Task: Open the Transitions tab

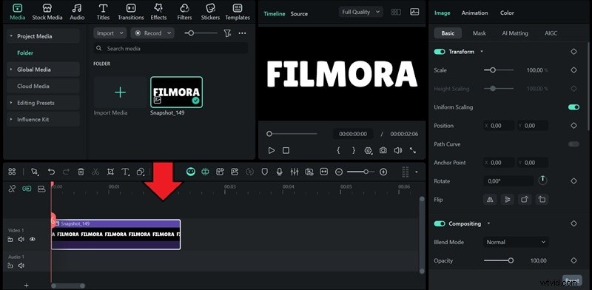Action: pos(131,12)
